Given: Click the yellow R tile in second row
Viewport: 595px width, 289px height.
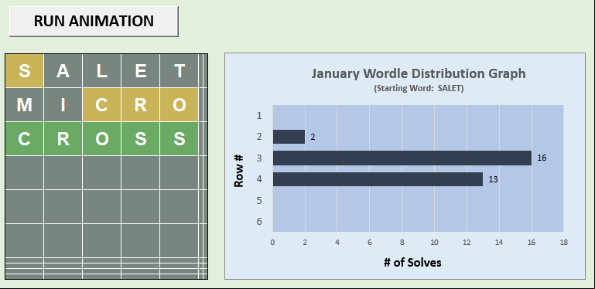Looking at the screenshot, I should pyautogui.click(x=140, y=105).
